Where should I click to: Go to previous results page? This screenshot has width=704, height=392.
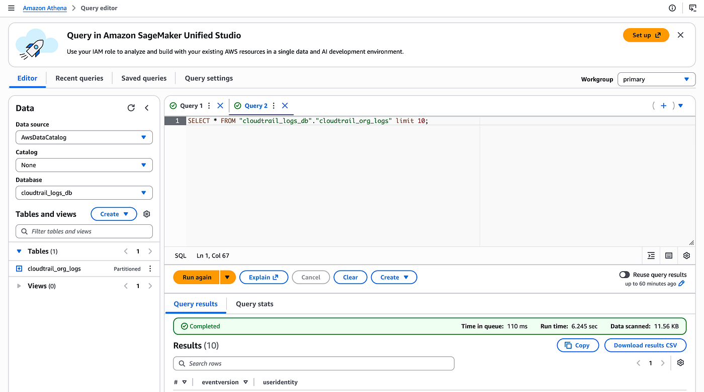639,363
